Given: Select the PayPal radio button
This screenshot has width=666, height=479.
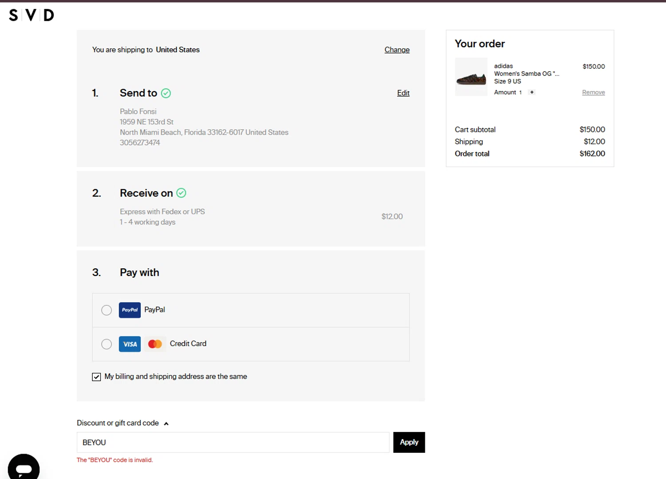Looking at the screenshot, I should click(x=107, y=310).
